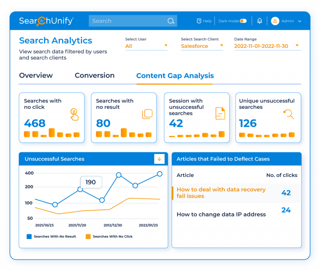Download Unsuccessful Searches chart via arrow icon
Screen dimensions: 320x271
pos(159,159)
